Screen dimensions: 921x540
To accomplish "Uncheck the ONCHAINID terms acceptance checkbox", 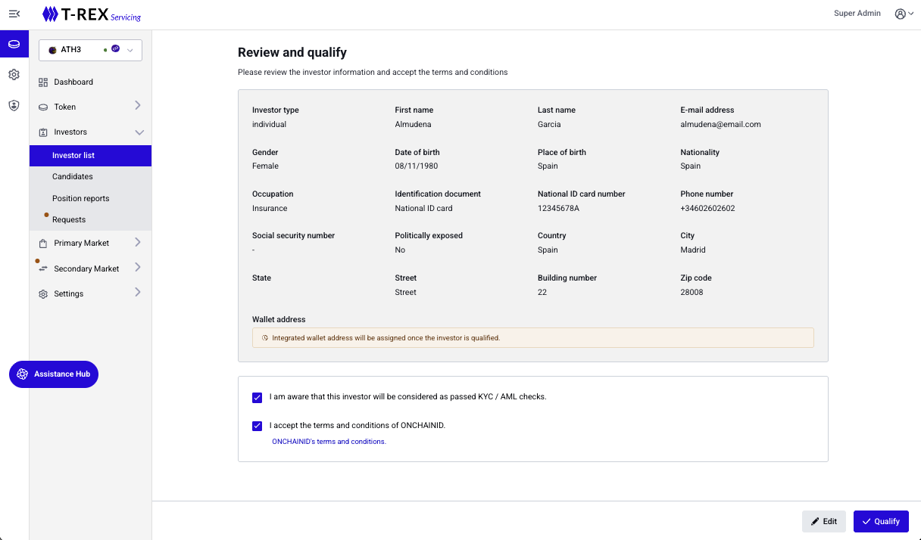I will (258, 426).
